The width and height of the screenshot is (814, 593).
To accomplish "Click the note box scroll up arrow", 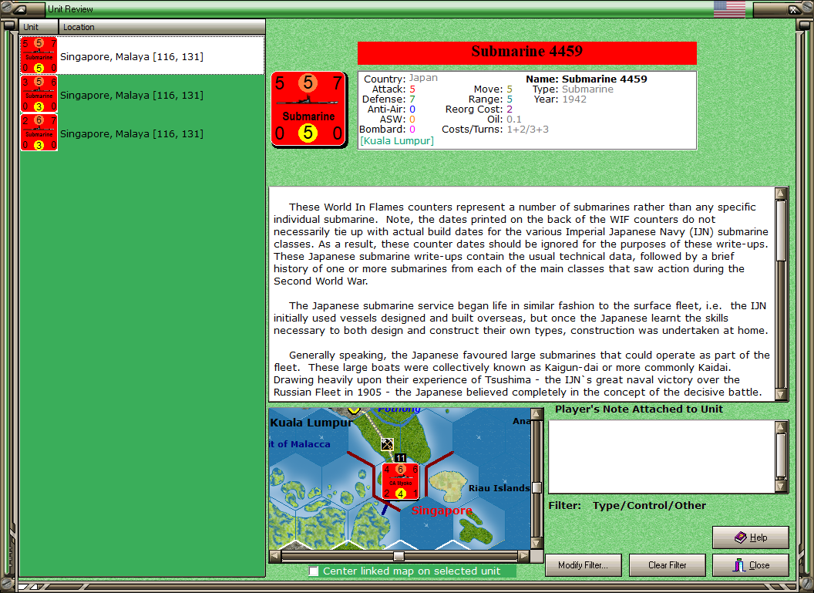I will (x=782, y=426).
